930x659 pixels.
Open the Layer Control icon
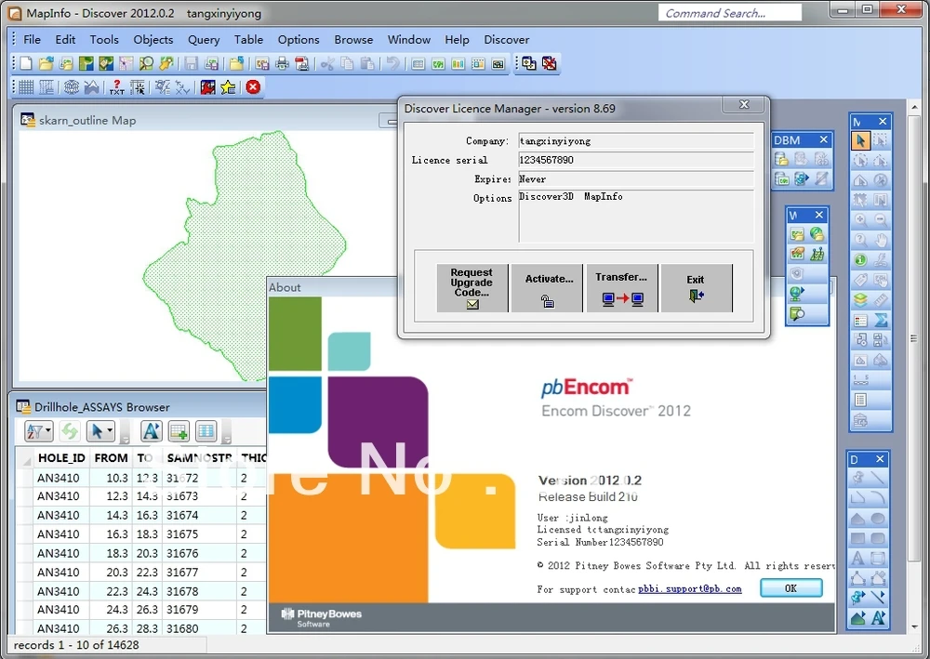[x=861, y=297]
